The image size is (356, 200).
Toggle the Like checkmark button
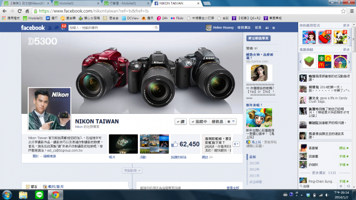coord(181,122)
